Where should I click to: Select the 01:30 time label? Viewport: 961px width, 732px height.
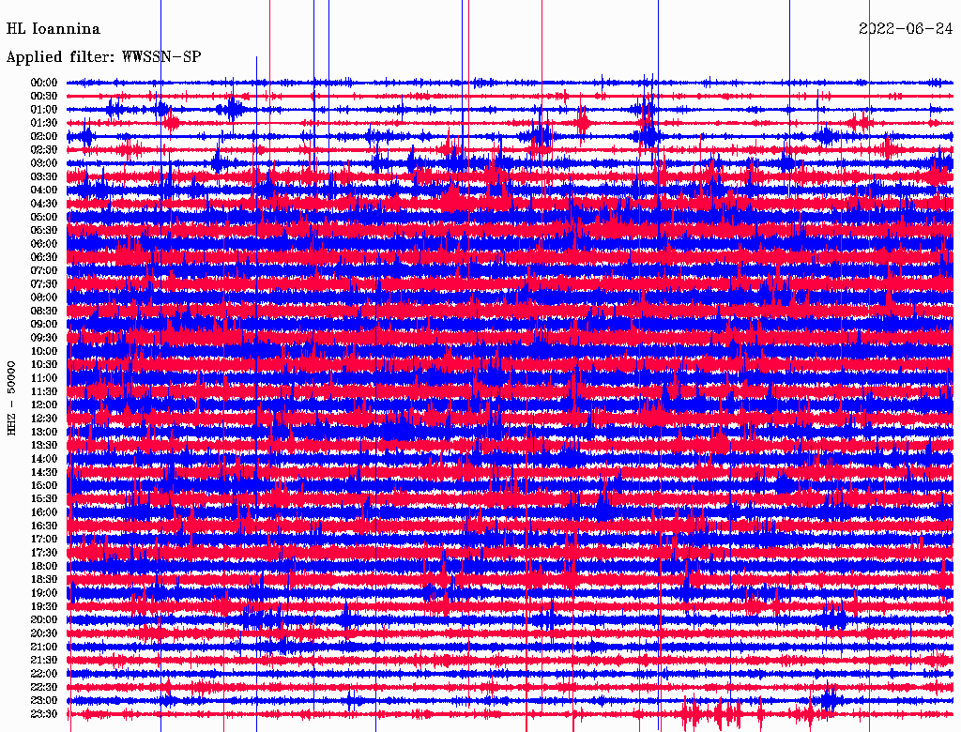(43, 123)
